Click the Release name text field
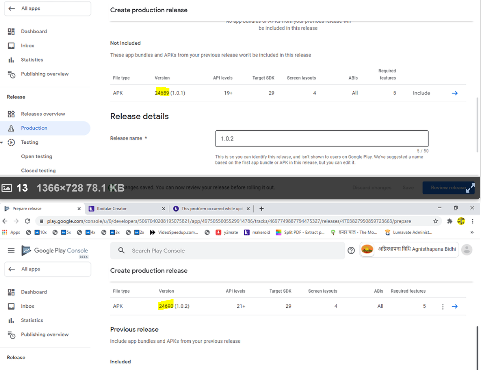This screenshot has height=370, width=481. 322,139
